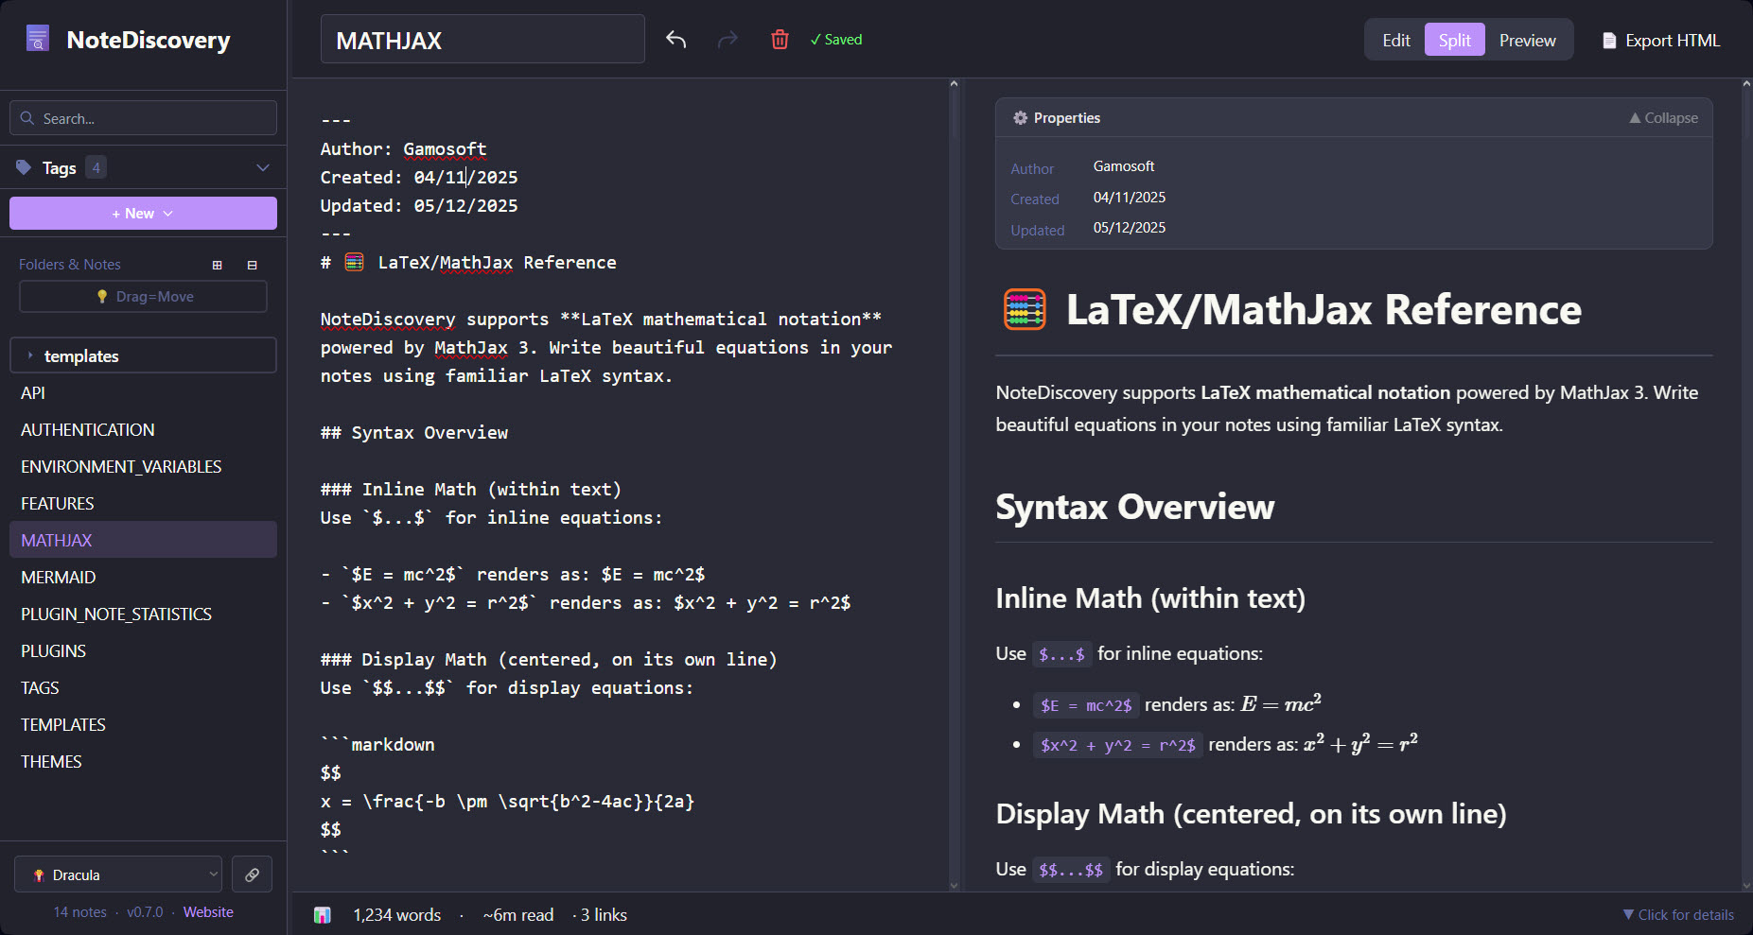Click the statistics chart icon in status bar
Image resolution: width=1753 pixels, height=935 pixels.
point(323,915)
